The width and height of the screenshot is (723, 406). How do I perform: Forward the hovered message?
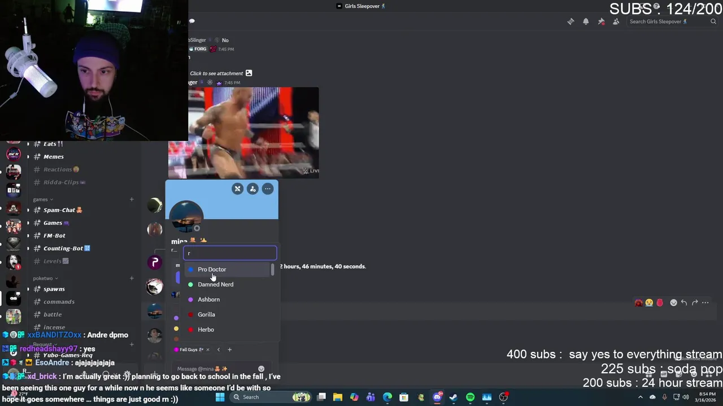pyautogui.click(x=695, y=303)
